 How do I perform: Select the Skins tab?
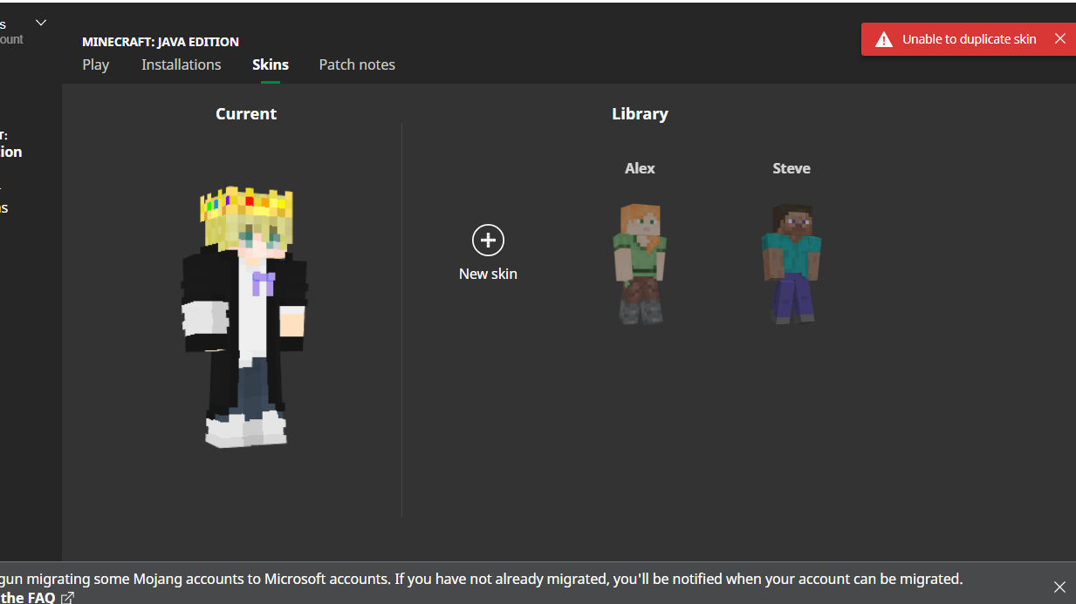(271, 64)
